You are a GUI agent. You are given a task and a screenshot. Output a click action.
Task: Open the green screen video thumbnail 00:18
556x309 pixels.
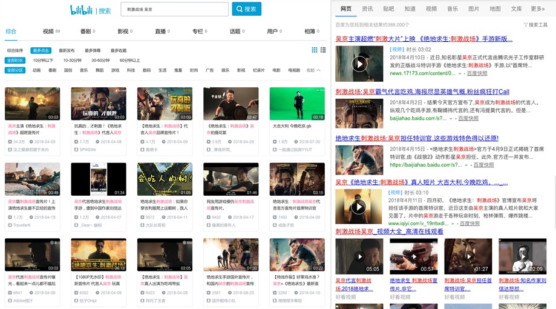(x=297, y=104)
